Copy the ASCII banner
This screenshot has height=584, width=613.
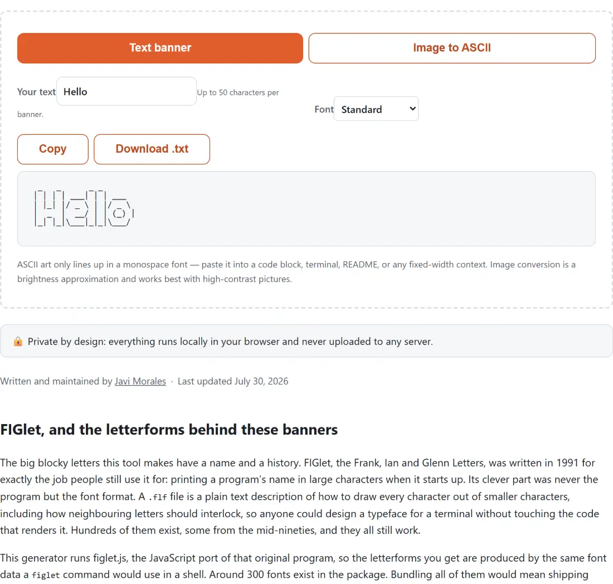tap(53, 149)
